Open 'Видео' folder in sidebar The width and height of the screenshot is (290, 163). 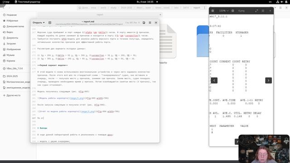coord(10,32)
